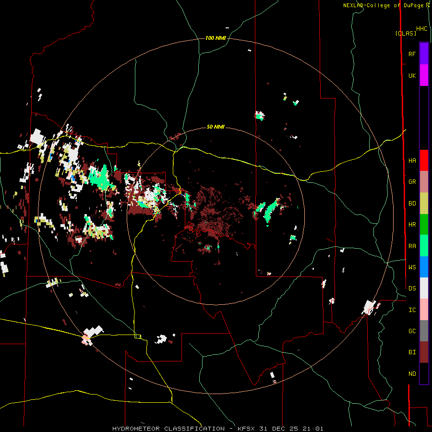Click the 100 NMI range ring label

click(x=216, y=38)
